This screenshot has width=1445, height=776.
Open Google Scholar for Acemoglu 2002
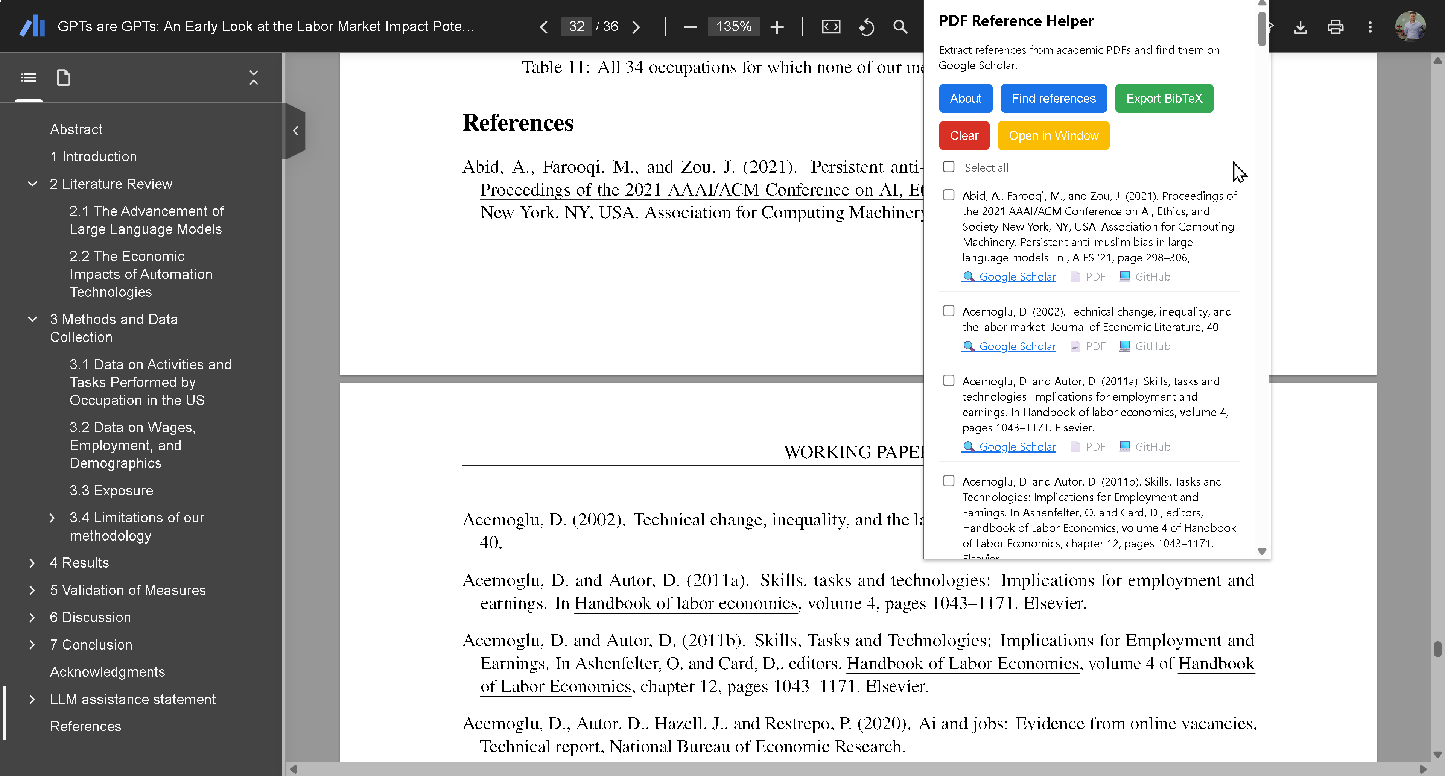pyautogui.click(x=1009, y=346)
